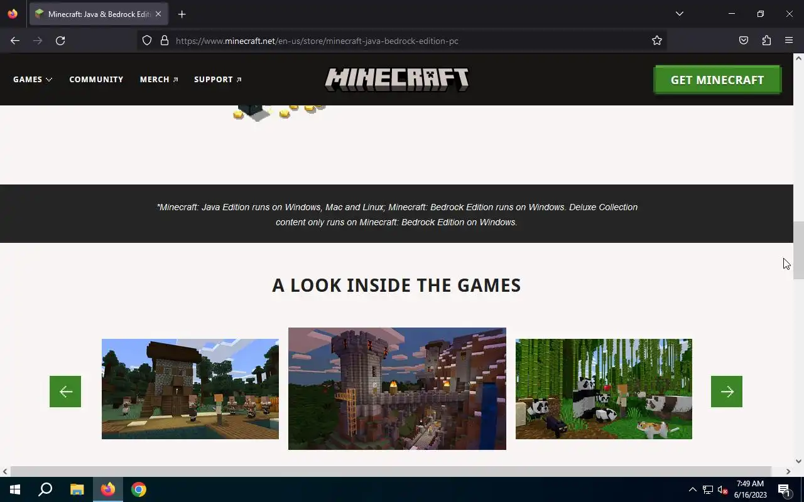Open the Windows Start menu
This screenshot has width=804, height=502.
[15, 489]
